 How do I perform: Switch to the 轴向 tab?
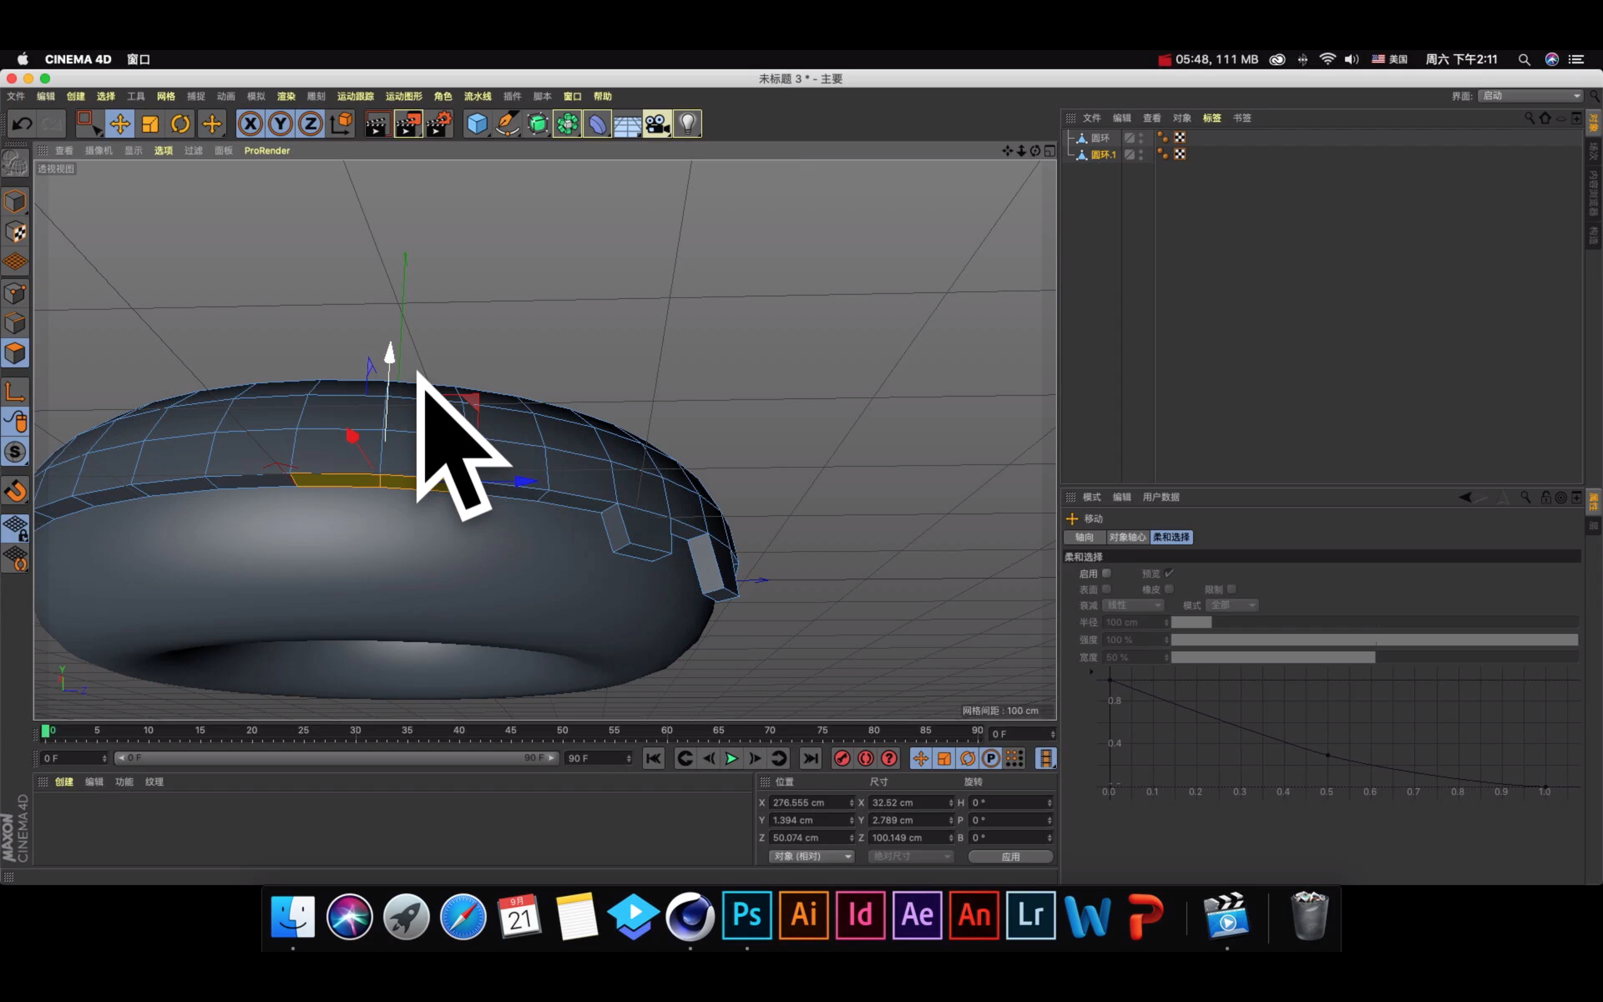click(1084, 537)
